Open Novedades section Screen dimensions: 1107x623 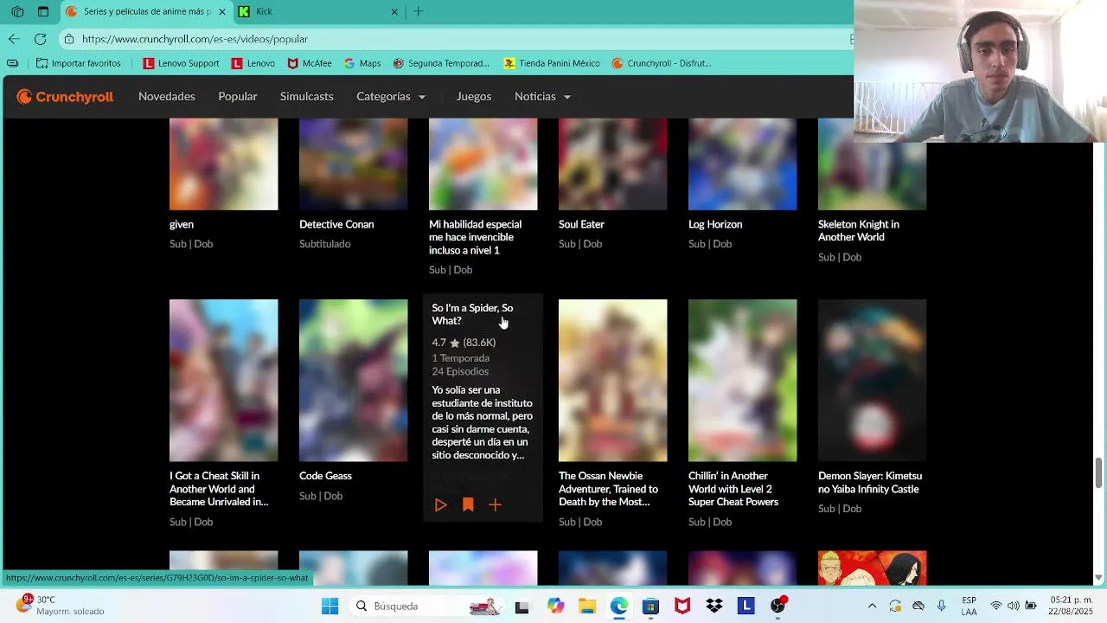[167, 97]
